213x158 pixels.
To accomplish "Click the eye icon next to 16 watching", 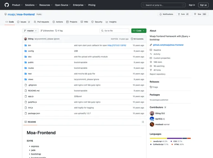I will click(151, 66).
